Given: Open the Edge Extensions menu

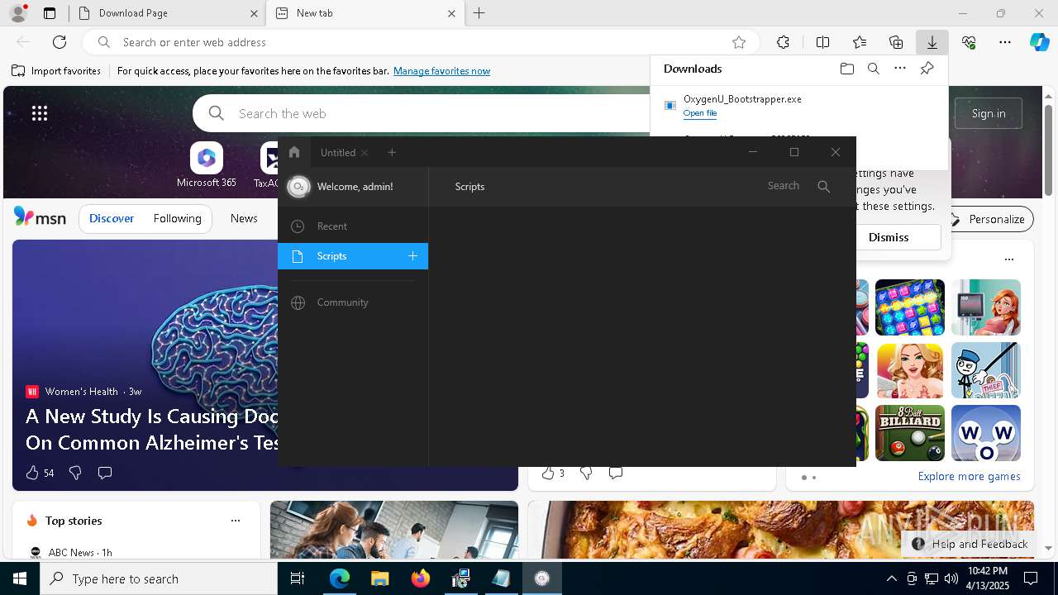Looking at the screenshot, I should (x=783, y=42).
